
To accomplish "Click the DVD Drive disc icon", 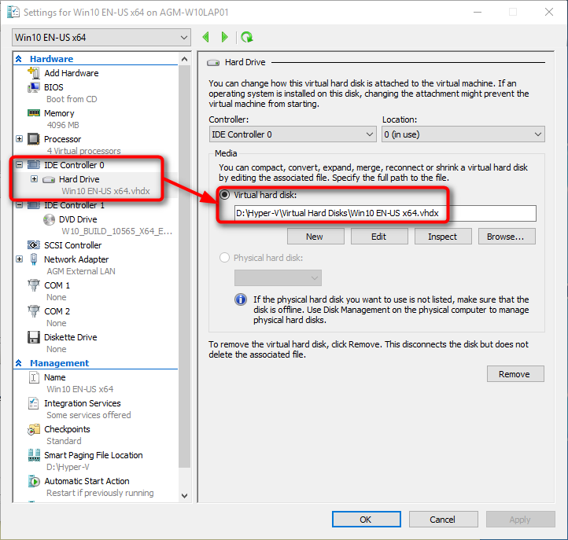I will [49, 219].
